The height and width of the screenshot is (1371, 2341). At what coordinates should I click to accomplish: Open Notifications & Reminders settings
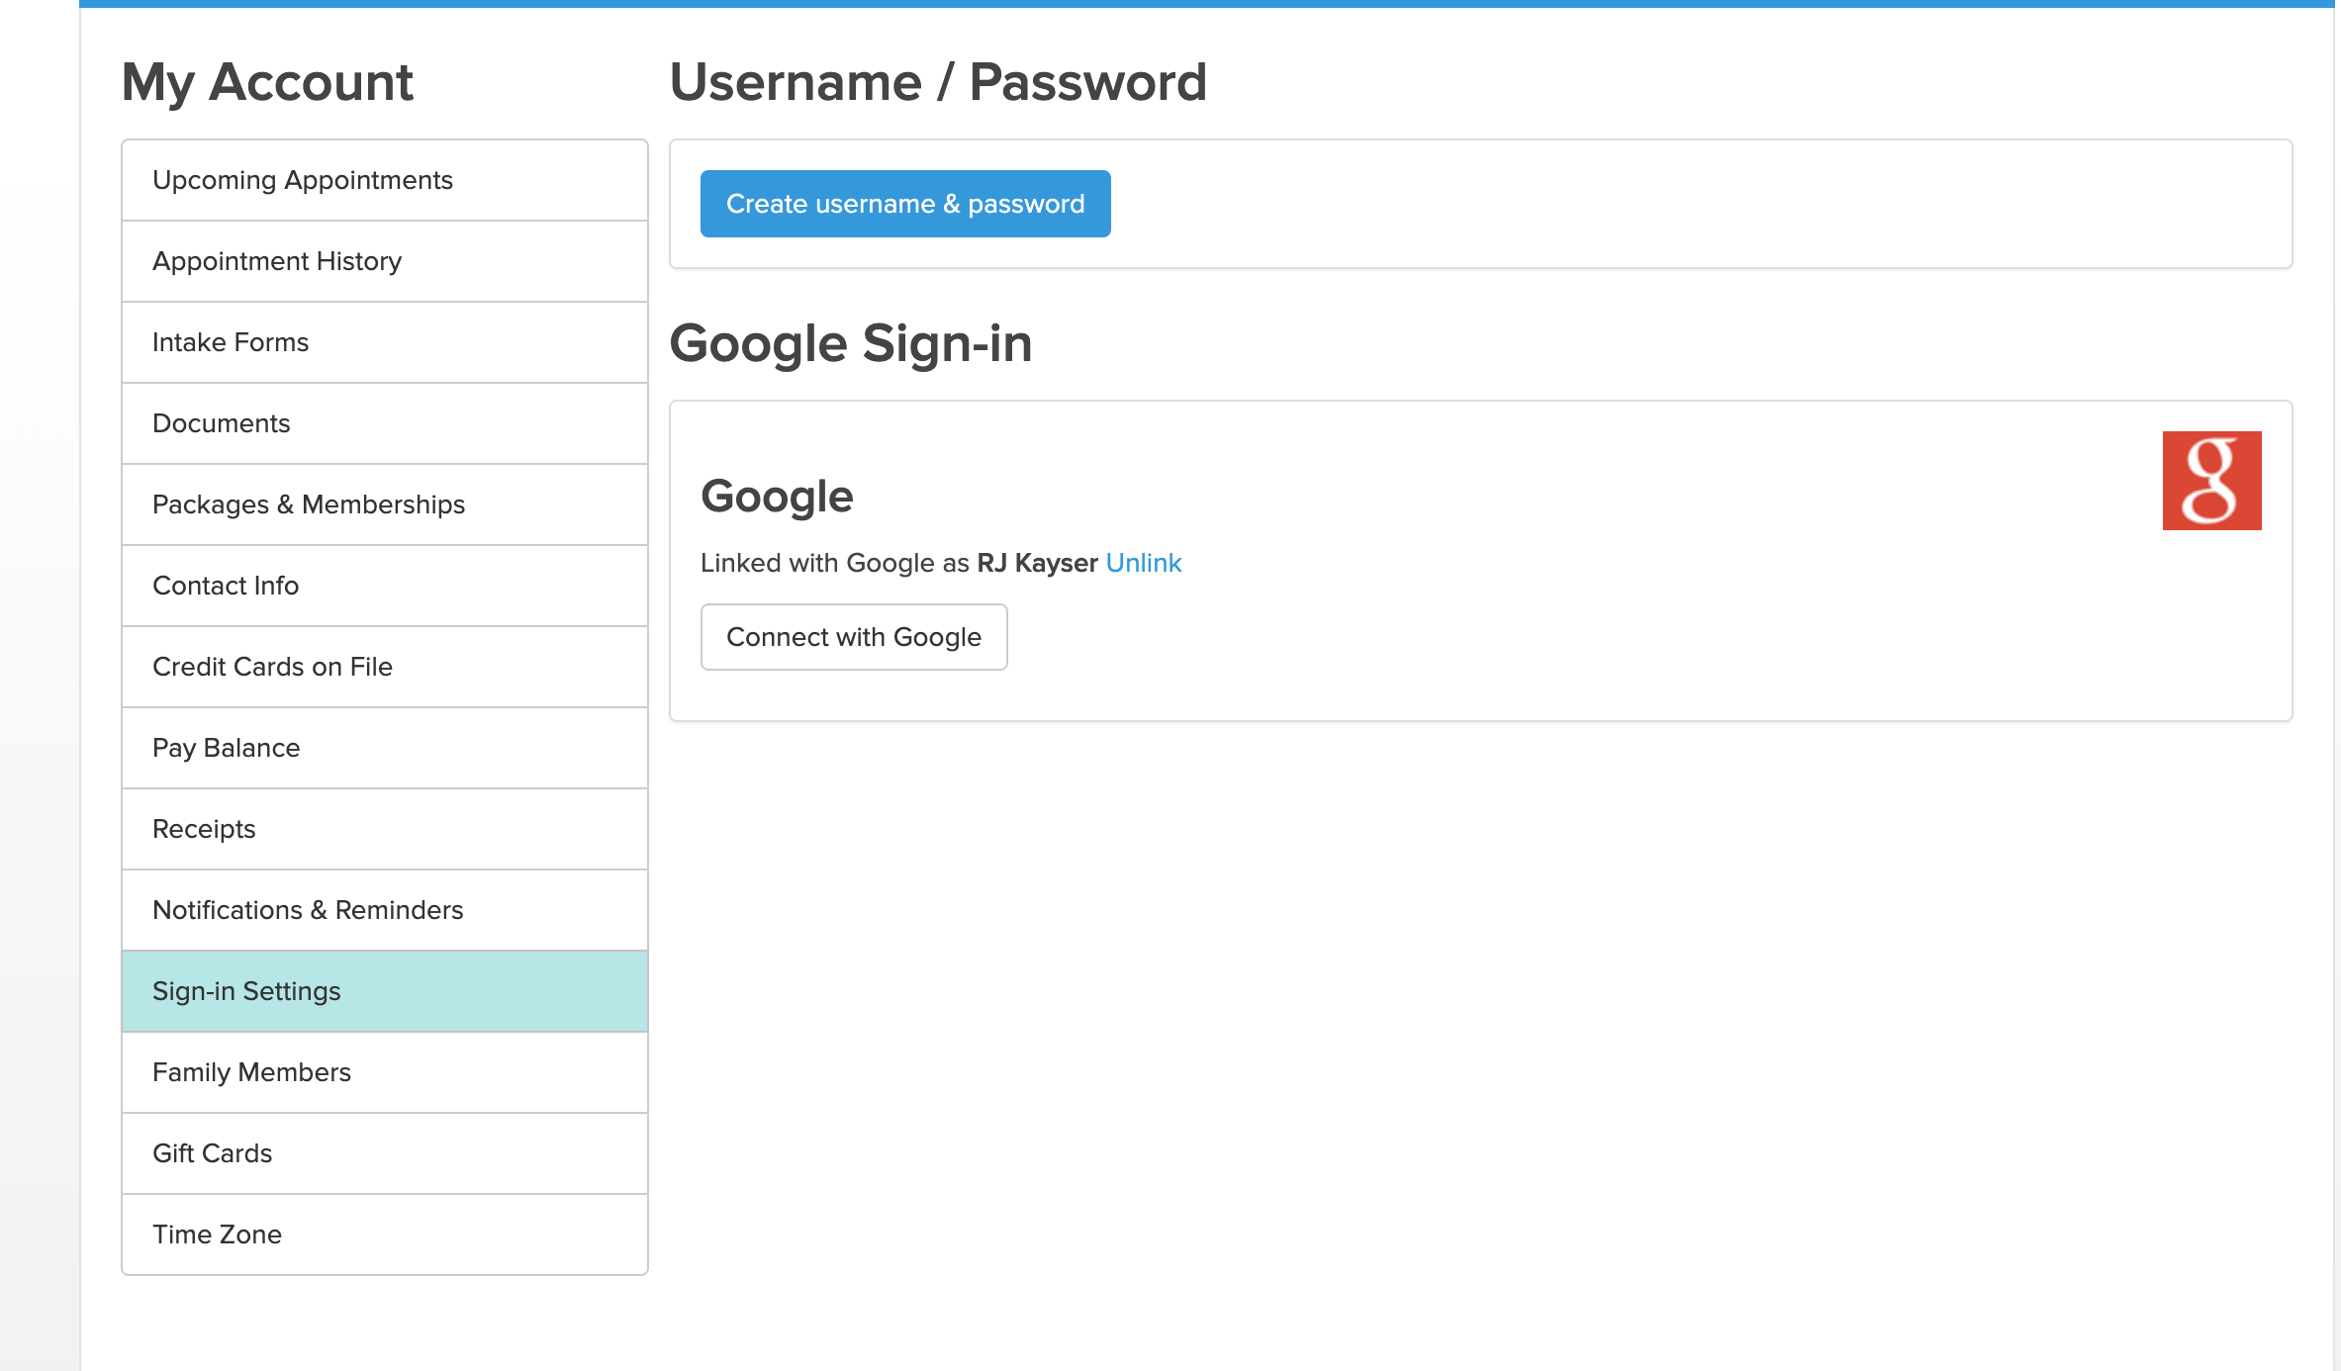click(385, 910)
